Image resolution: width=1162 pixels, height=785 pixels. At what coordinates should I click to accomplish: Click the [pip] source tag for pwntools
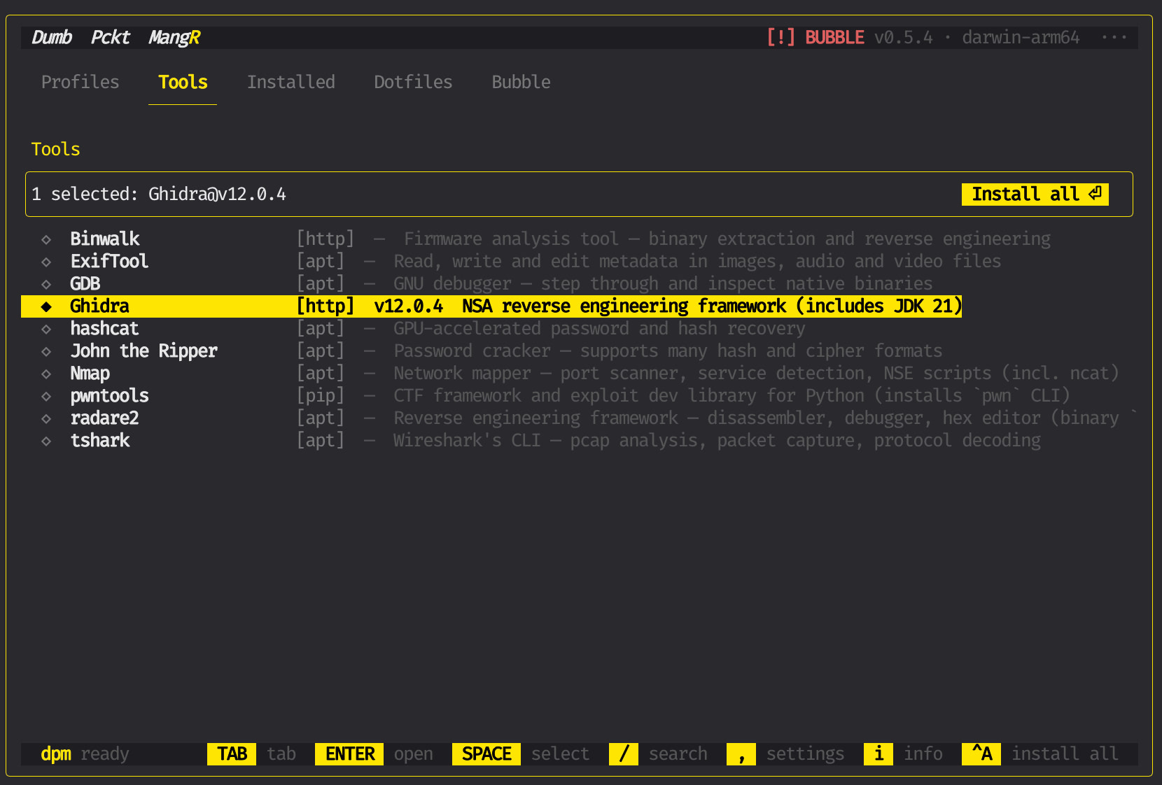pos(320,396)
